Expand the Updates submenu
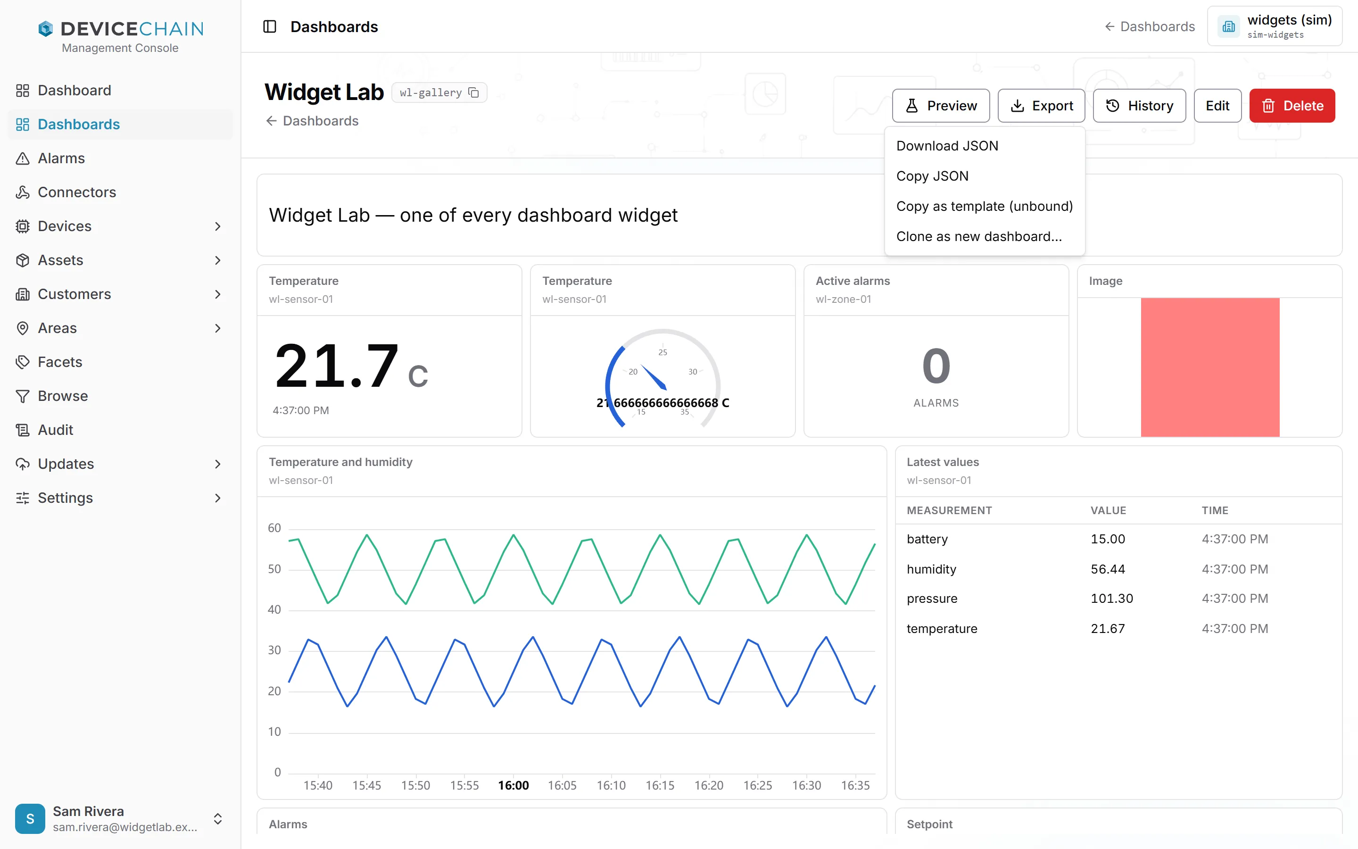 [218, 464]
